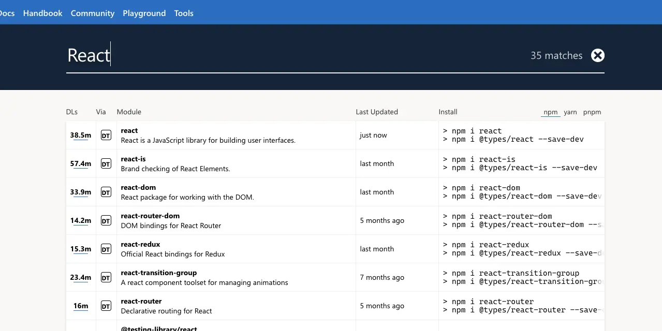Switch install commands to pnpm

592,112
